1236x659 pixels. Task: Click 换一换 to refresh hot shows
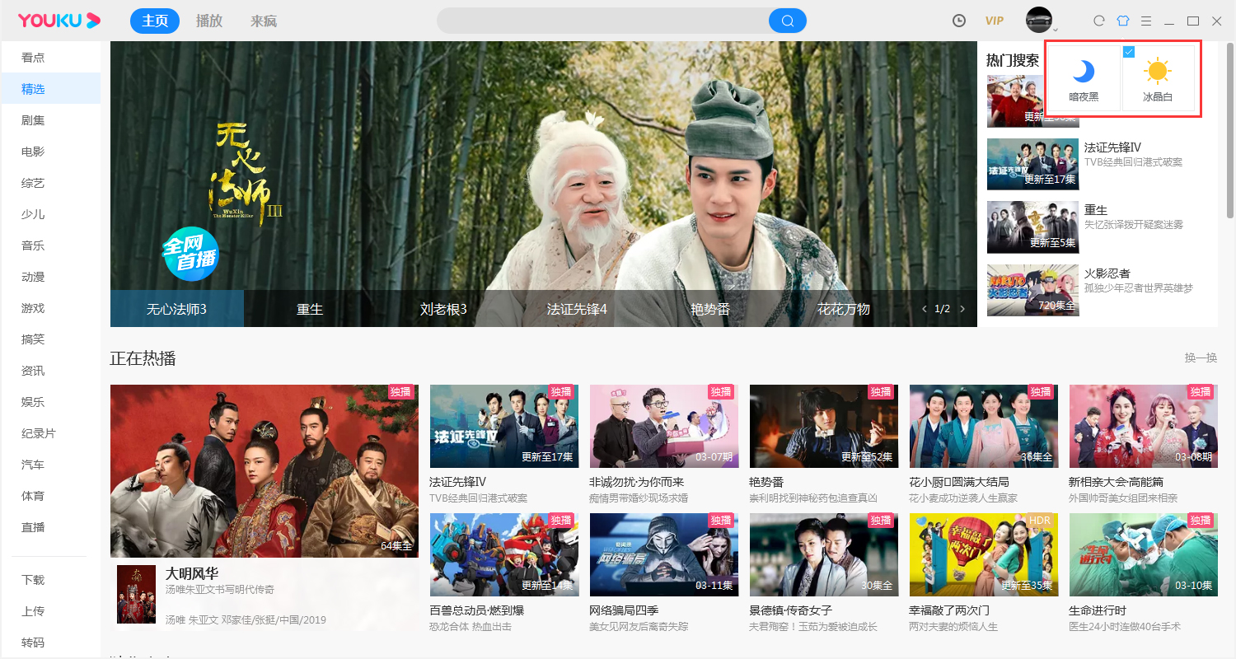1201,358
